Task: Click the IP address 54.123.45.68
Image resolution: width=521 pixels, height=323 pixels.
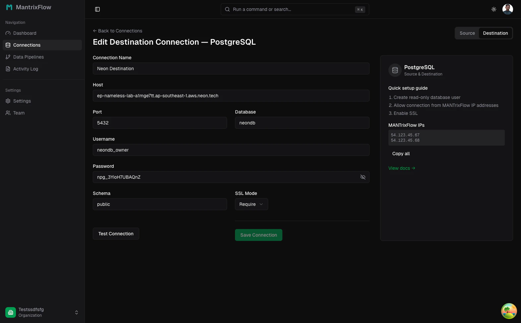Action: (405, 140)
